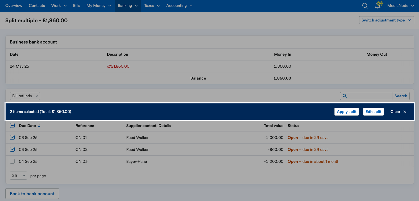419x201 pixels.
Task: Click the Balance 1,860.00 amount
Action: click(282, 78)
